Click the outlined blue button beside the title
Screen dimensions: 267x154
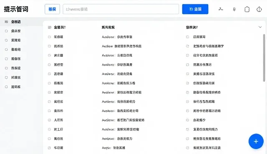52,9
